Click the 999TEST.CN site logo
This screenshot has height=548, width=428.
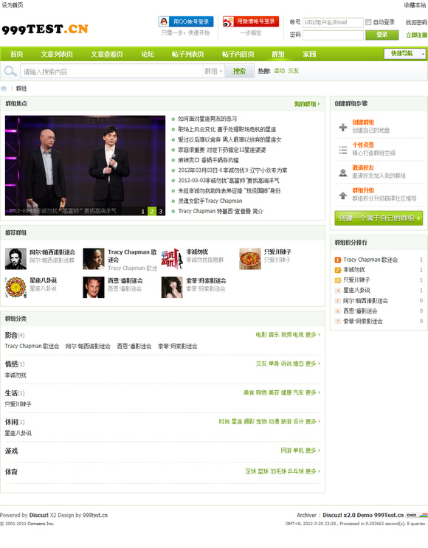tap(45, 29)
